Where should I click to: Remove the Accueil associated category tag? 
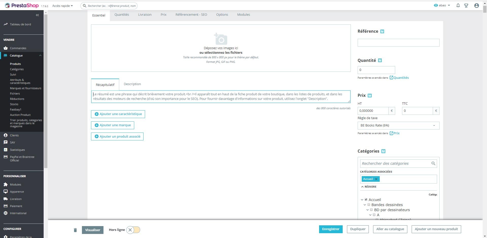tap(376, 179)
